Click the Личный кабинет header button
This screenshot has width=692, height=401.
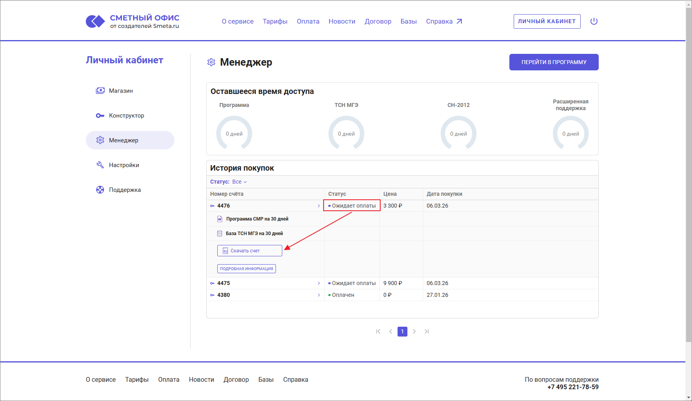click(x=547, y=21)
